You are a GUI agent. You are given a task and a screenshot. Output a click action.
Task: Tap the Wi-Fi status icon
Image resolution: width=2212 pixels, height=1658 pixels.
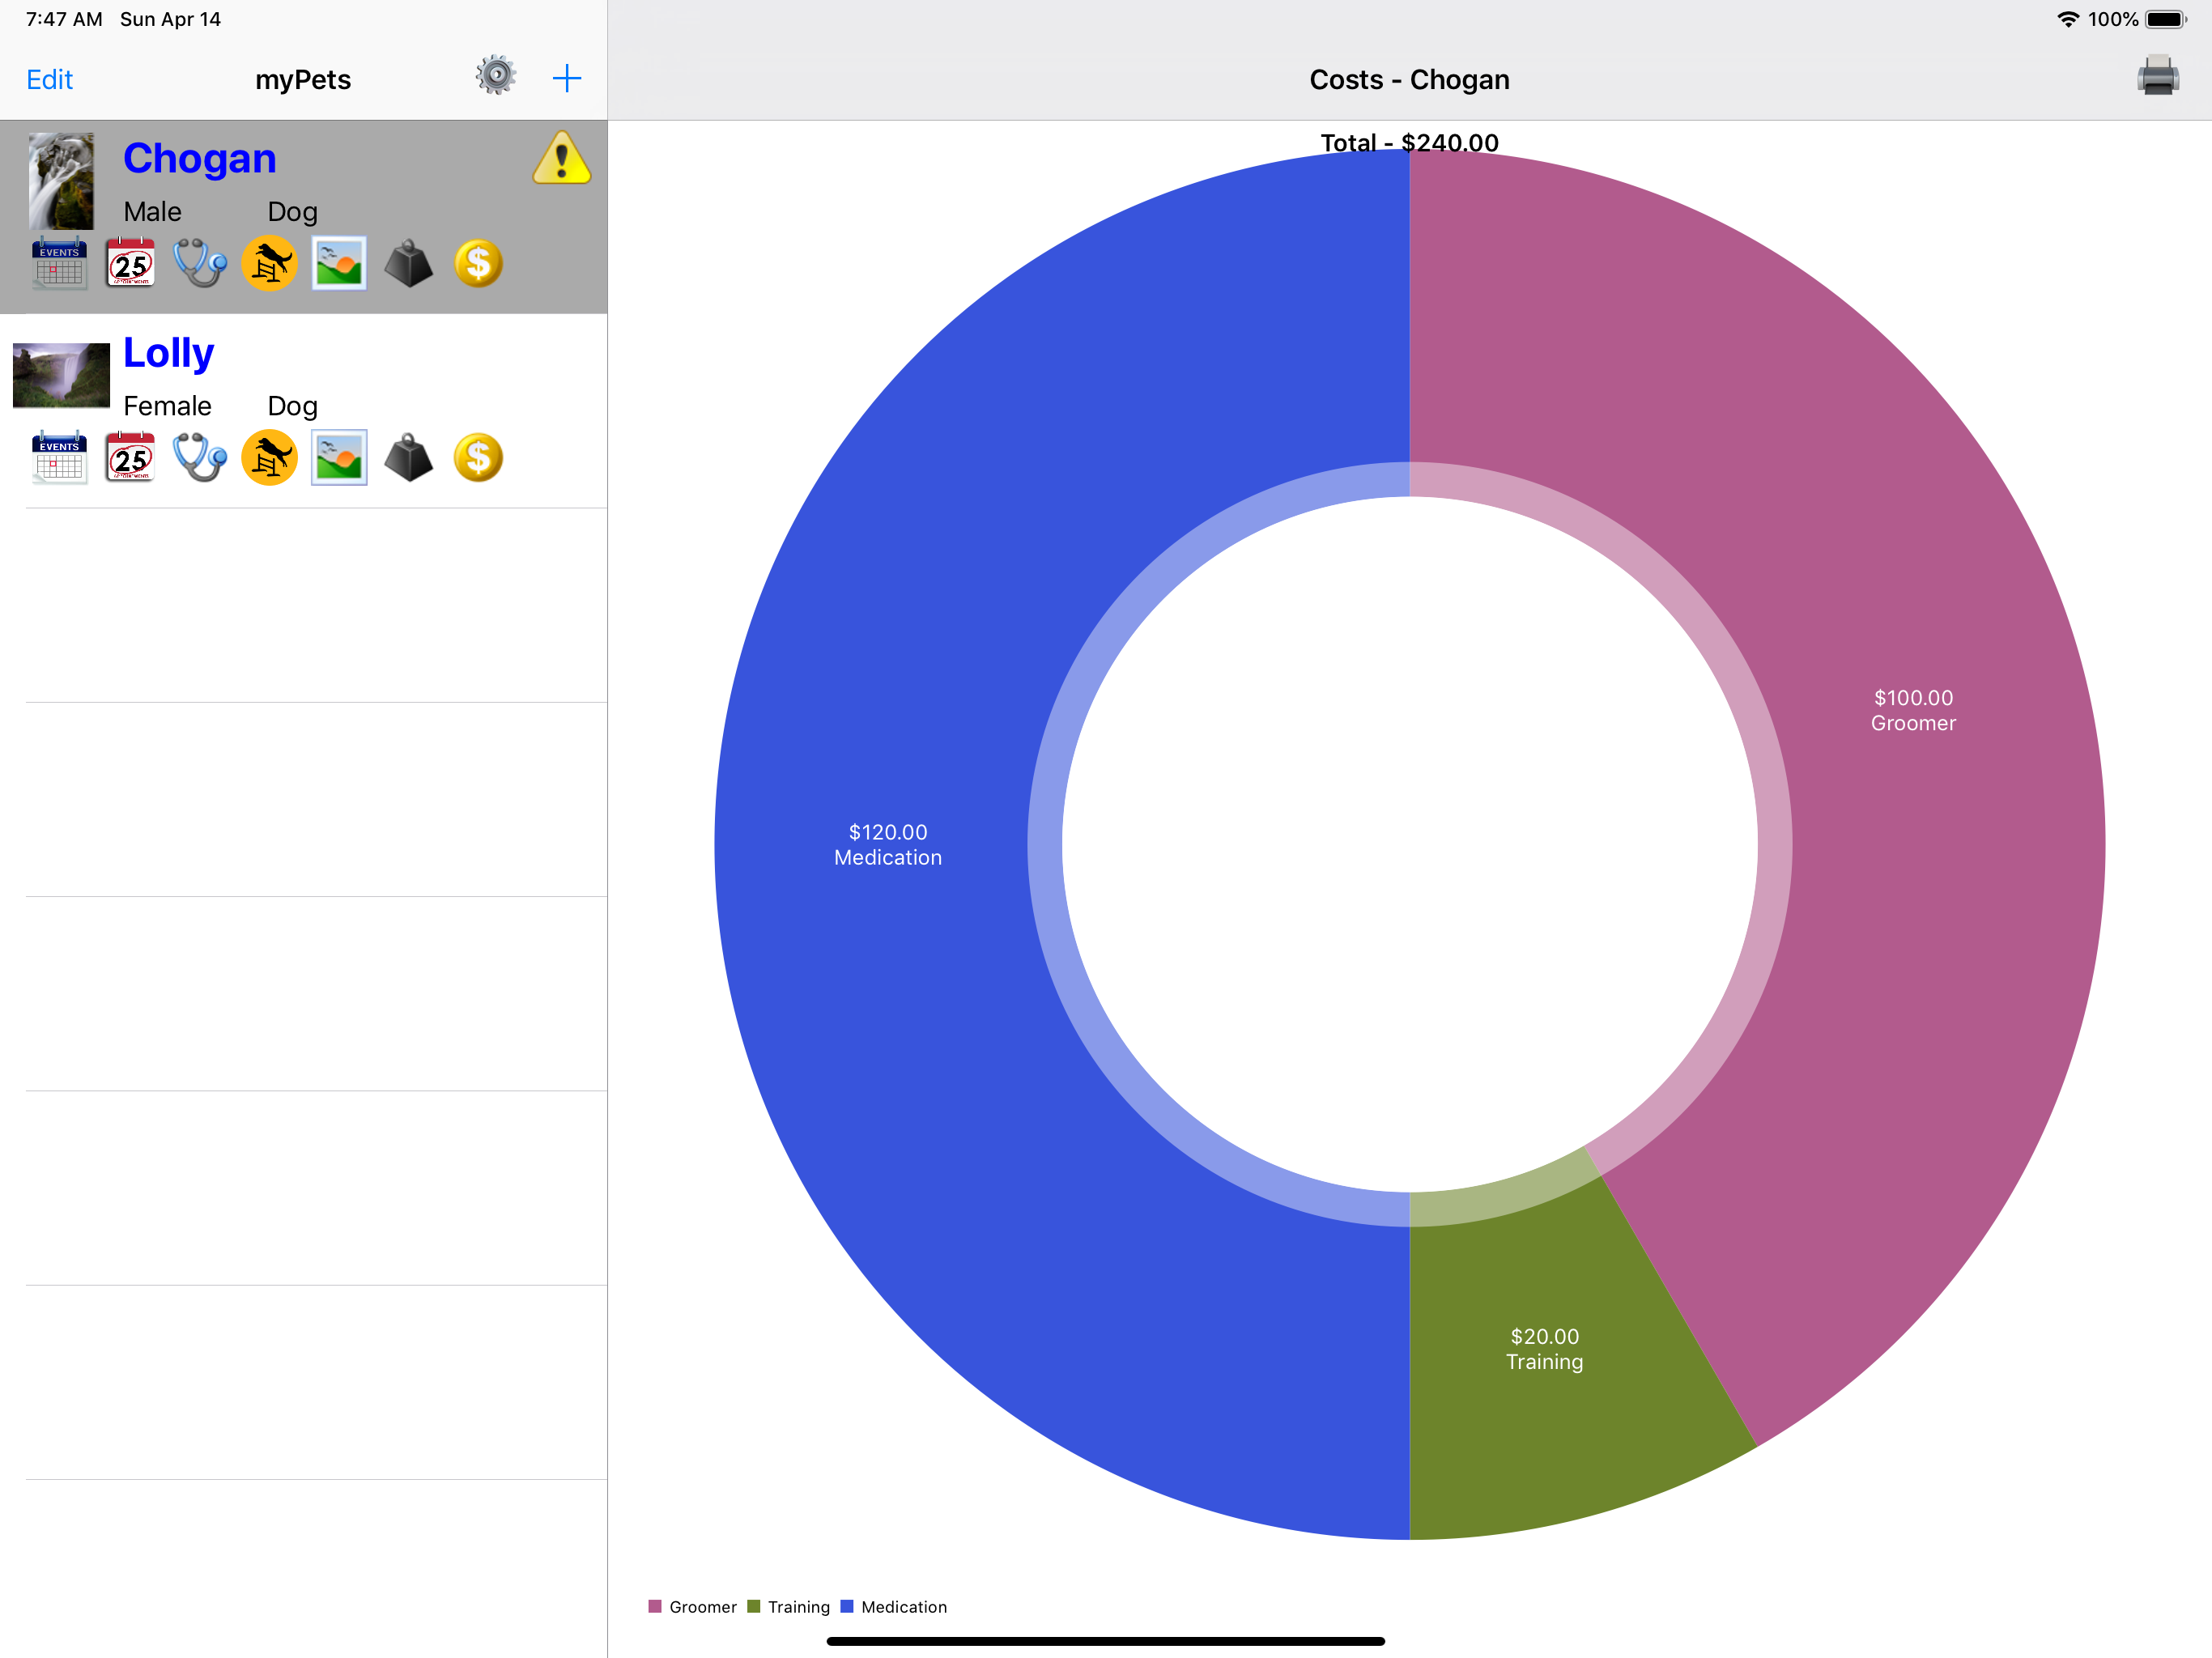coord(2067,19)
